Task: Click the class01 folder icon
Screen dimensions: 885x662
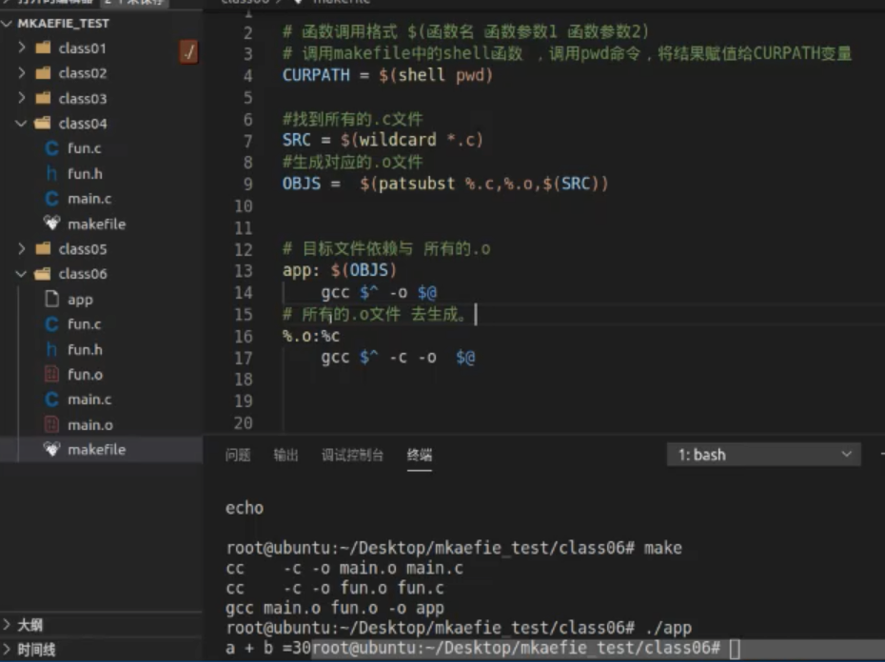Action: pyautogui.click(x=43, y=48)
